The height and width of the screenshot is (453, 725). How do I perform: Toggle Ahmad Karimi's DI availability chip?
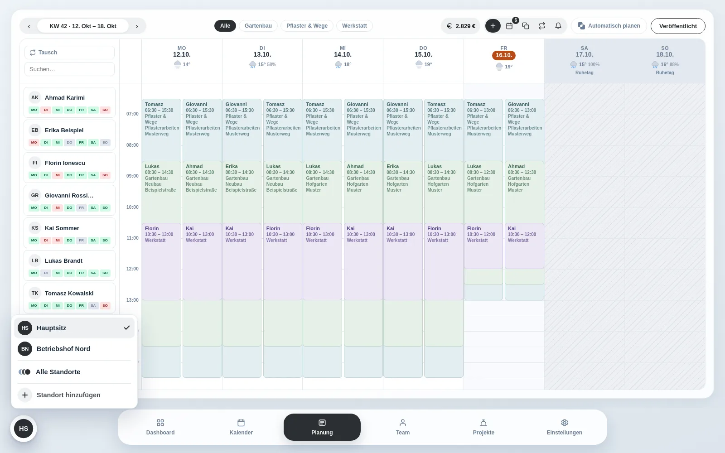click(46, 110)
